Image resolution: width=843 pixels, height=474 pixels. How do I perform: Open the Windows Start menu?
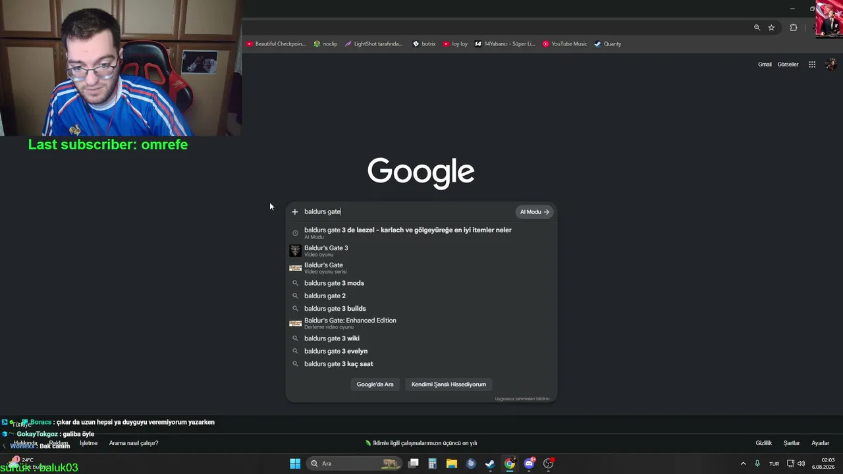295,463
